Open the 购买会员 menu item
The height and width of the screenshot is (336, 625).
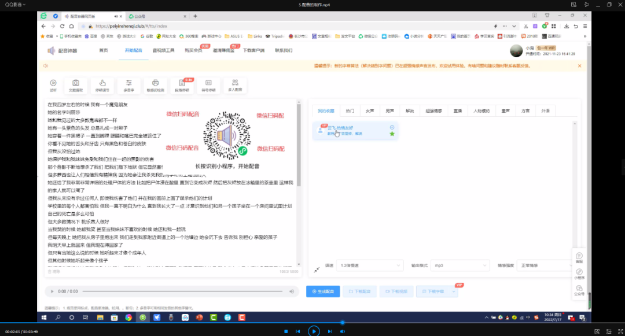click(193, 50)
